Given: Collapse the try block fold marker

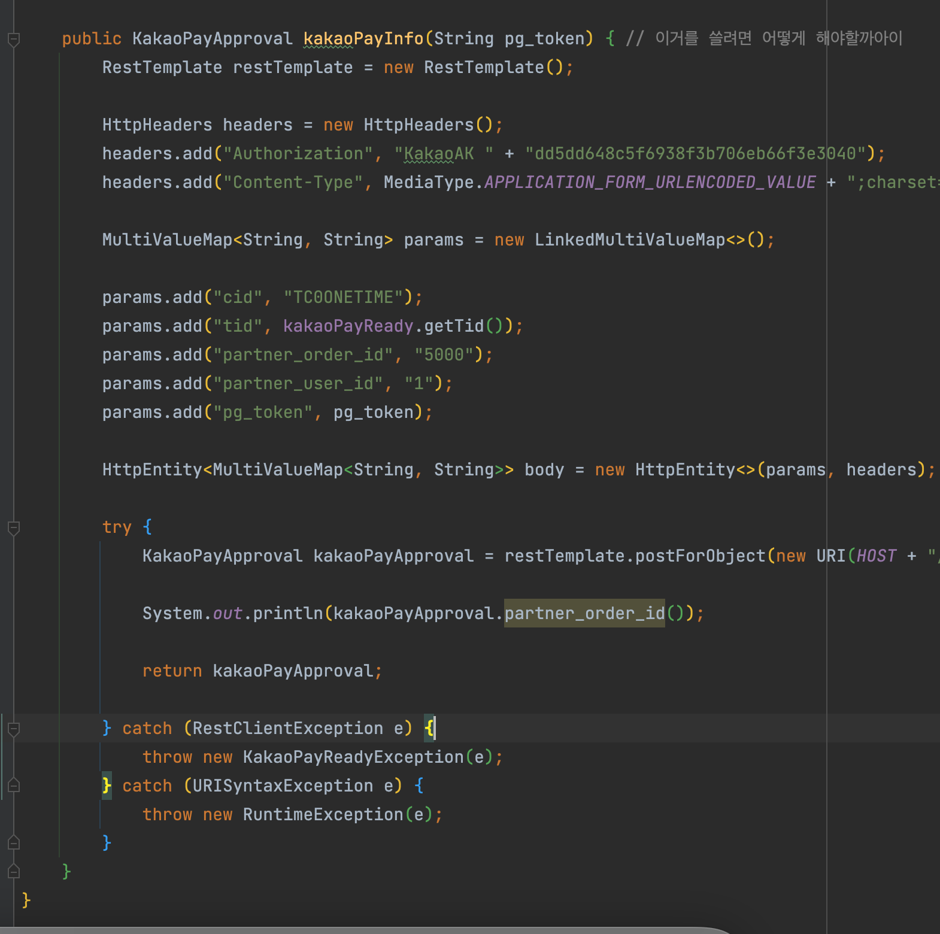Looking at the screenshot, I should point(14,528).
